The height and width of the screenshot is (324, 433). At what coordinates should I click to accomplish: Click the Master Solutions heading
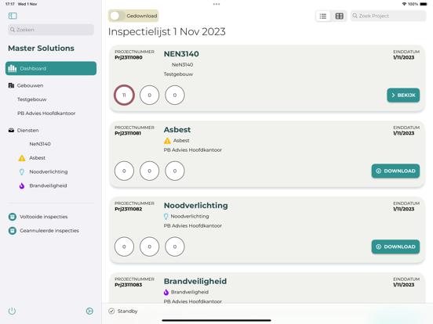tap(41, 49)
